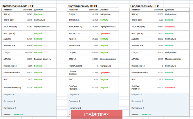
Task: Click Bull/Bear Power value -0,0031
Action: (x=160, y=88)
